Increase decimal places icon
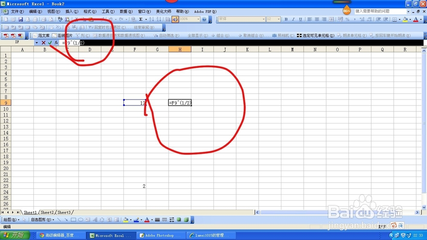427x240 pixels. [362, 19]
